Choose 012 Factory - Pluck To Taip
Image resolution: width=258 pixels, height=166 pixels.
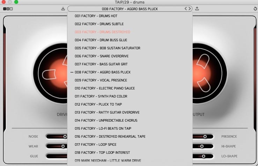tap(130, 104)
